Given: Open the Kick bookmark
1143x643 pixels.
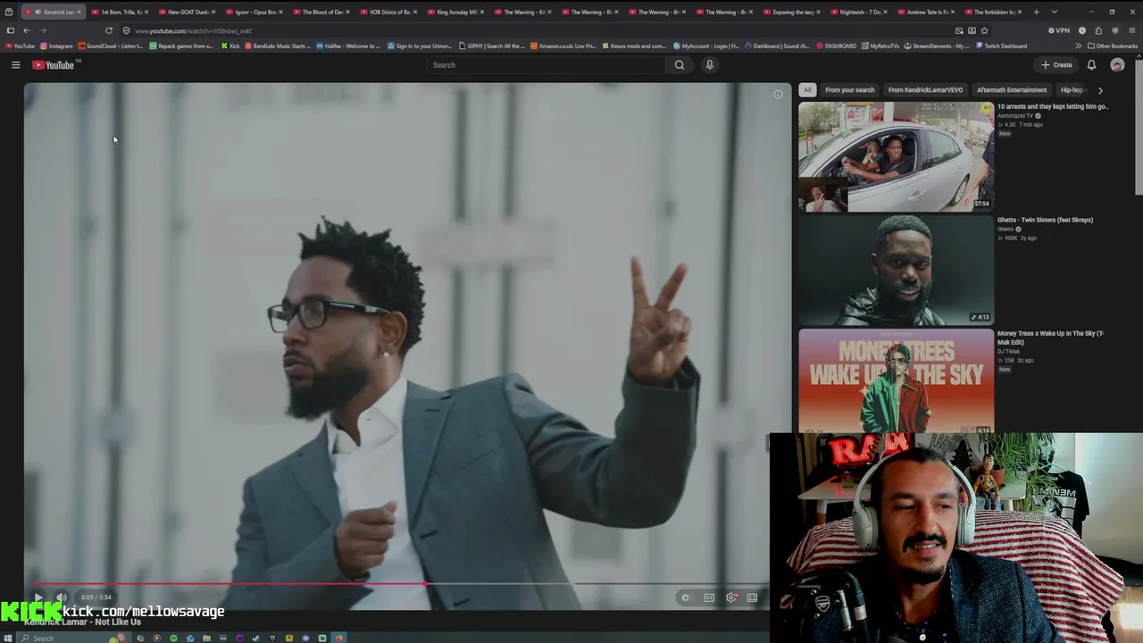Looking at the screenshot, I should tap(230, 46).
